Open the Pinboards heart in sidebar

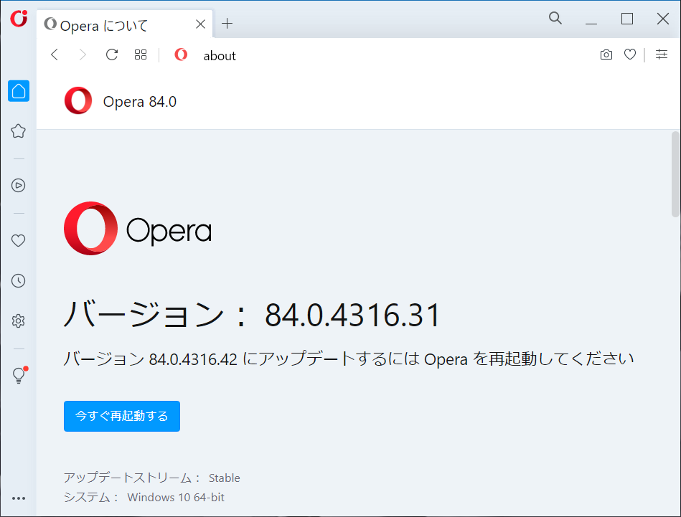click(x=18, y=240)
